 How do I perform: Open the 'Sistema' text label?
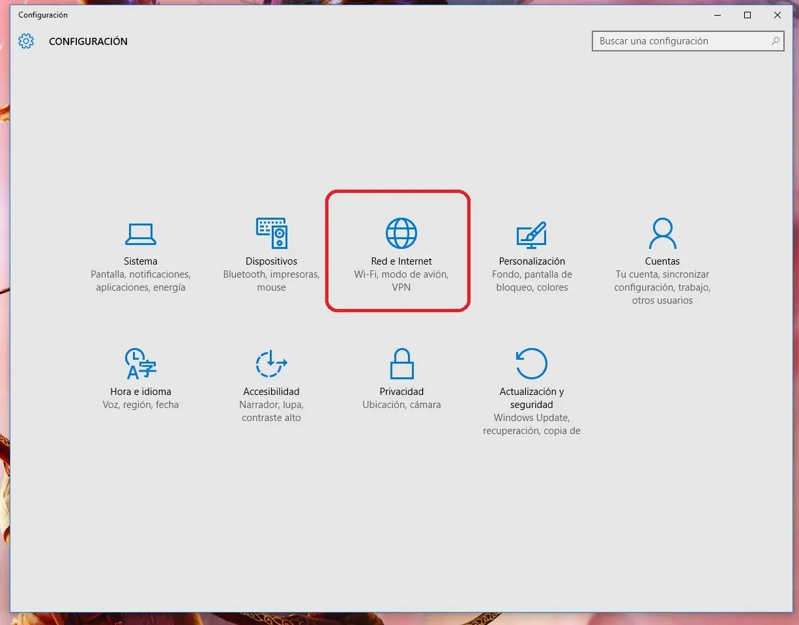[141, 261]
